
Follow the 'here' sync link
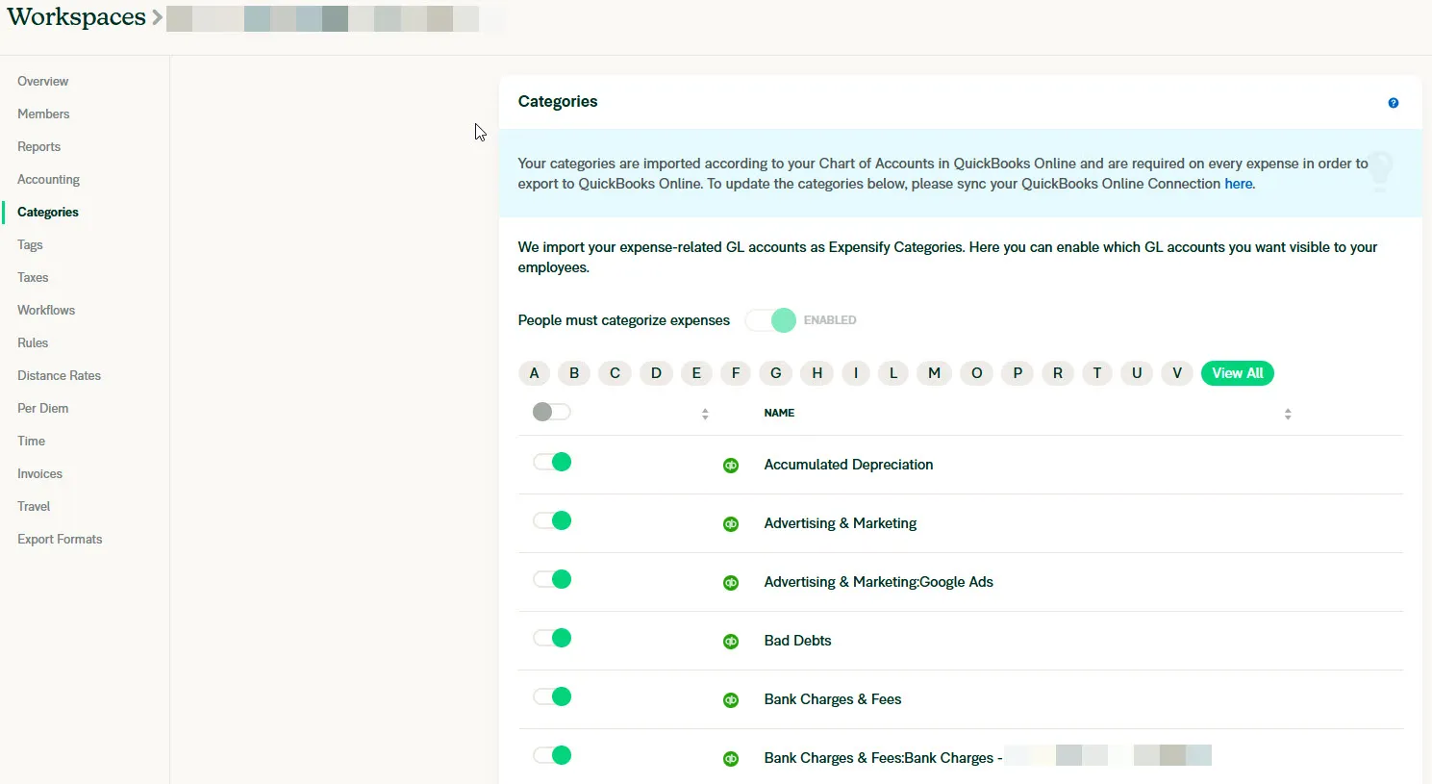coord(1238,184)
